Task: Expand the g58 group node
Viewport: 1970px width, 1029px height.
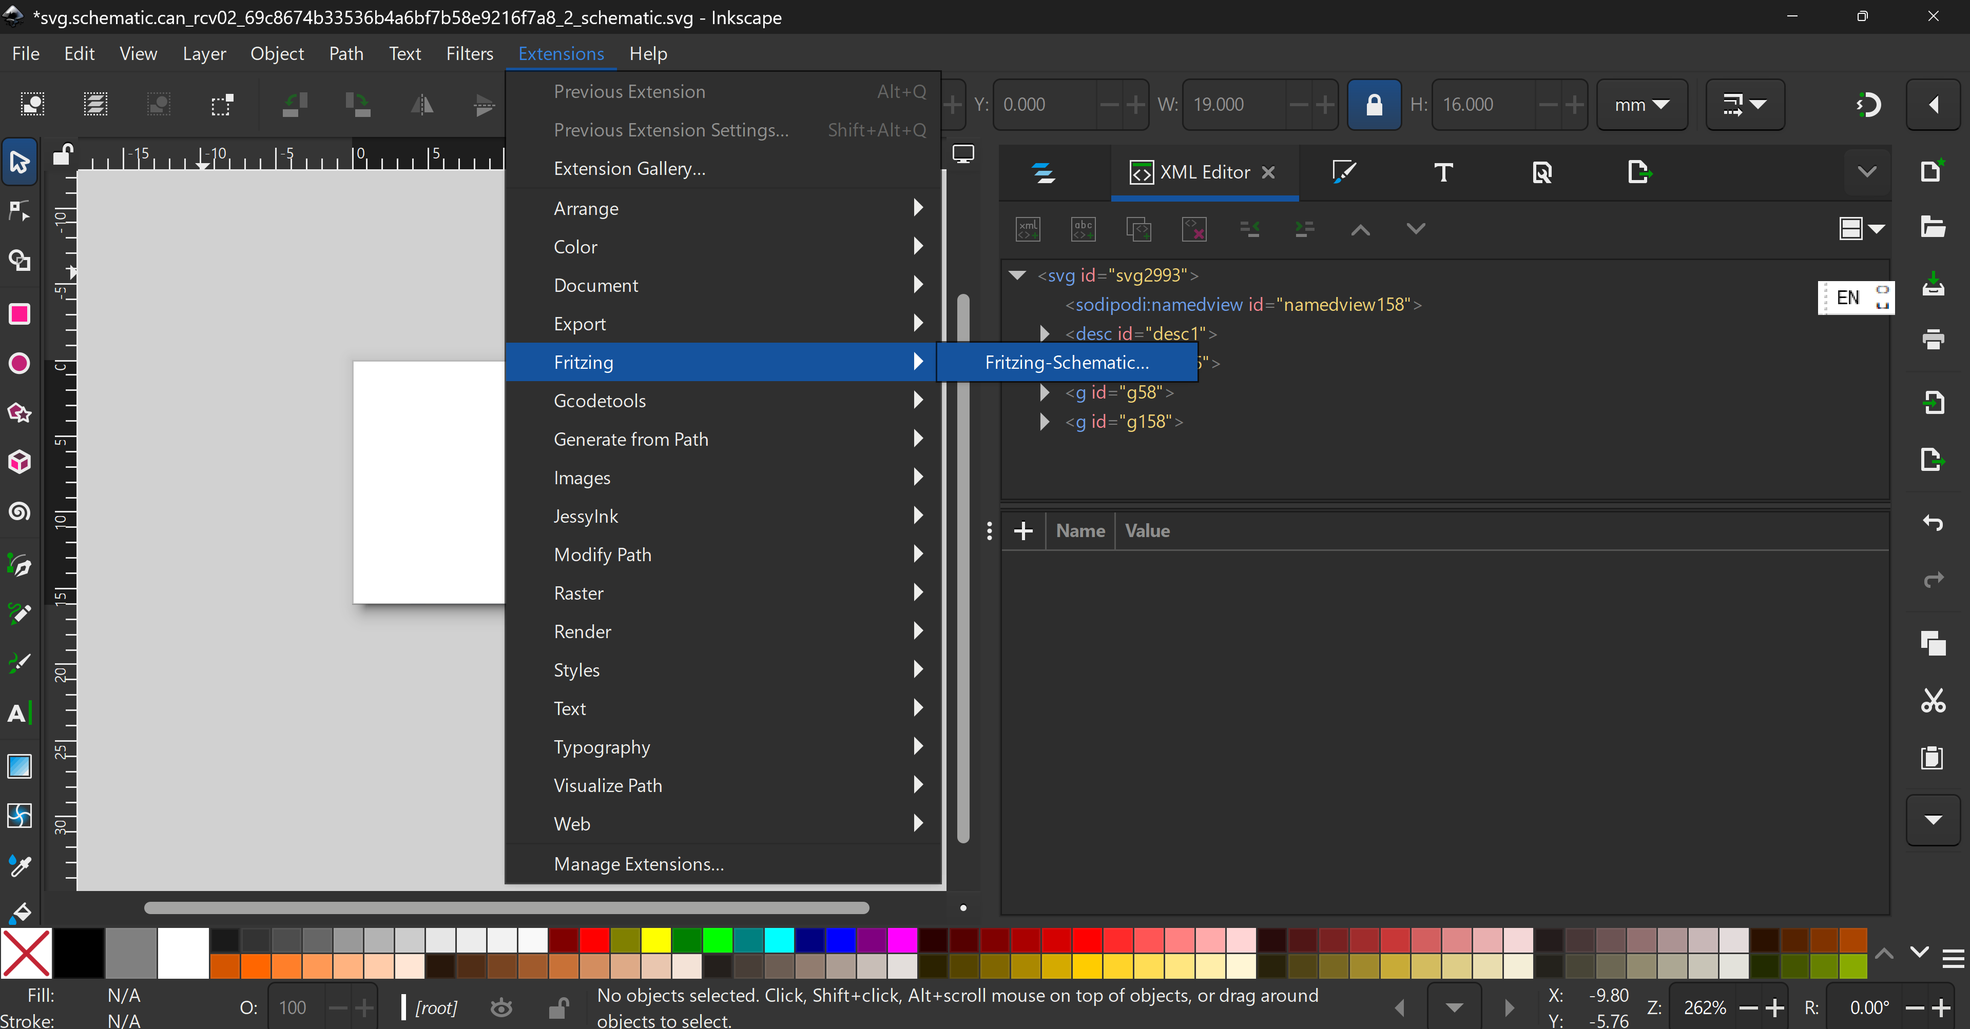Action: tap(1045, 392)
